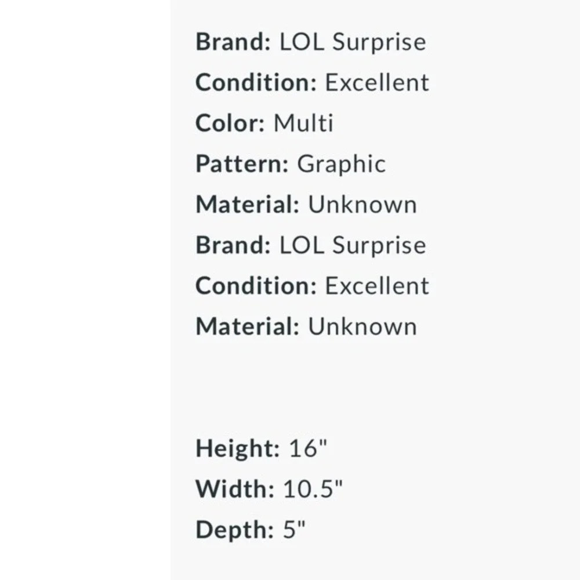Select the 16" height value
The width and height of the screenshot is (580, 580).
click(308, 448)
